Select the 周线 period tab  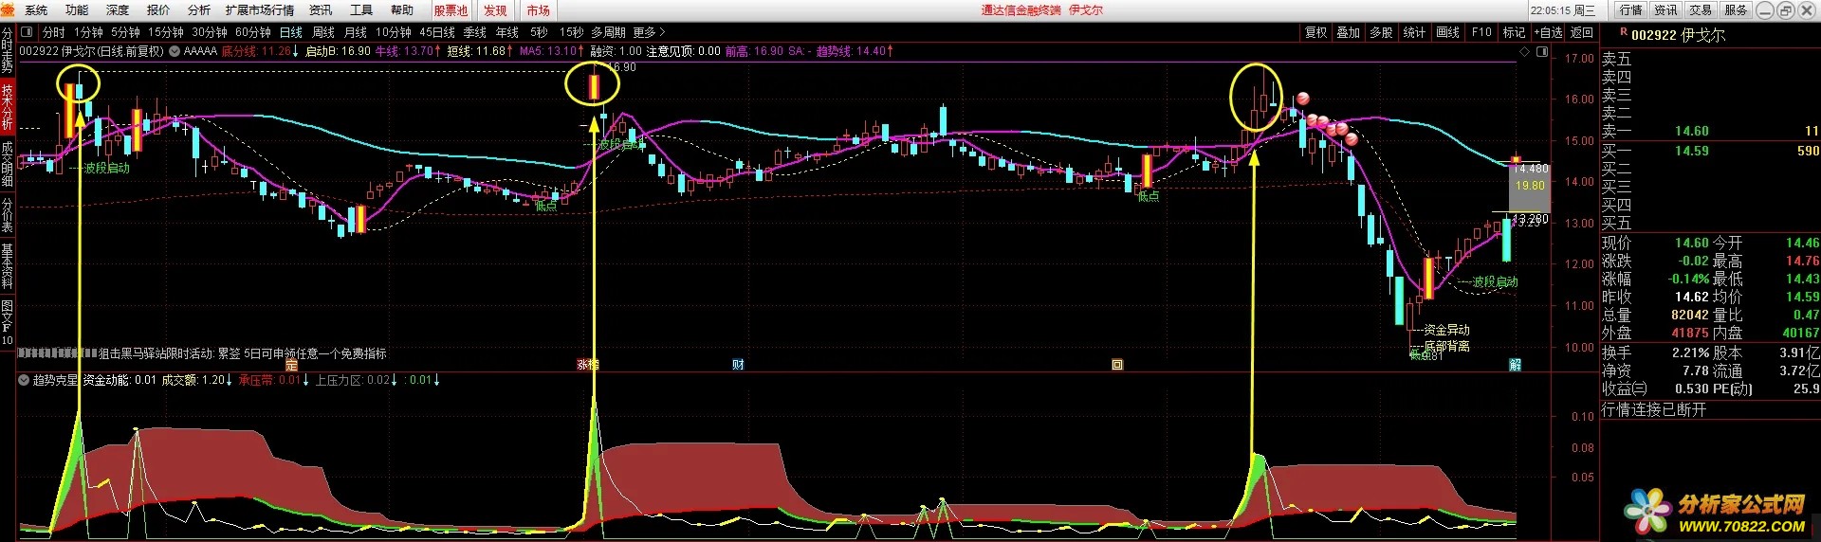pos(323,32)
